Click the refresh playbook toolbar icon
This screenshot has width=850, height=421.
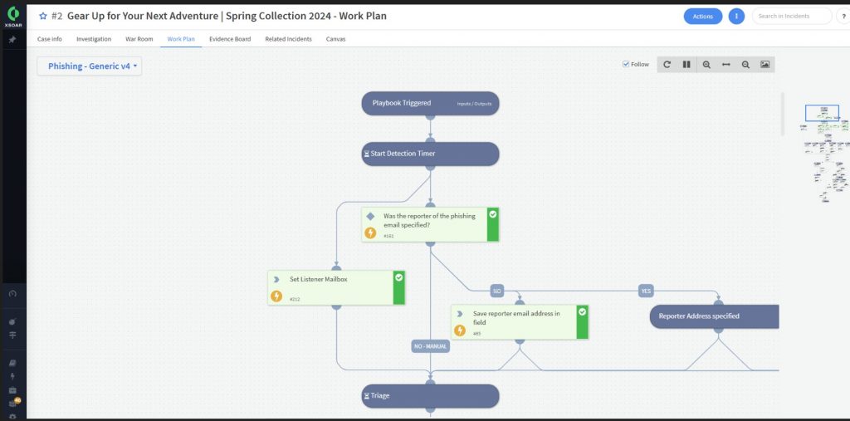click(x=667, y=65)
